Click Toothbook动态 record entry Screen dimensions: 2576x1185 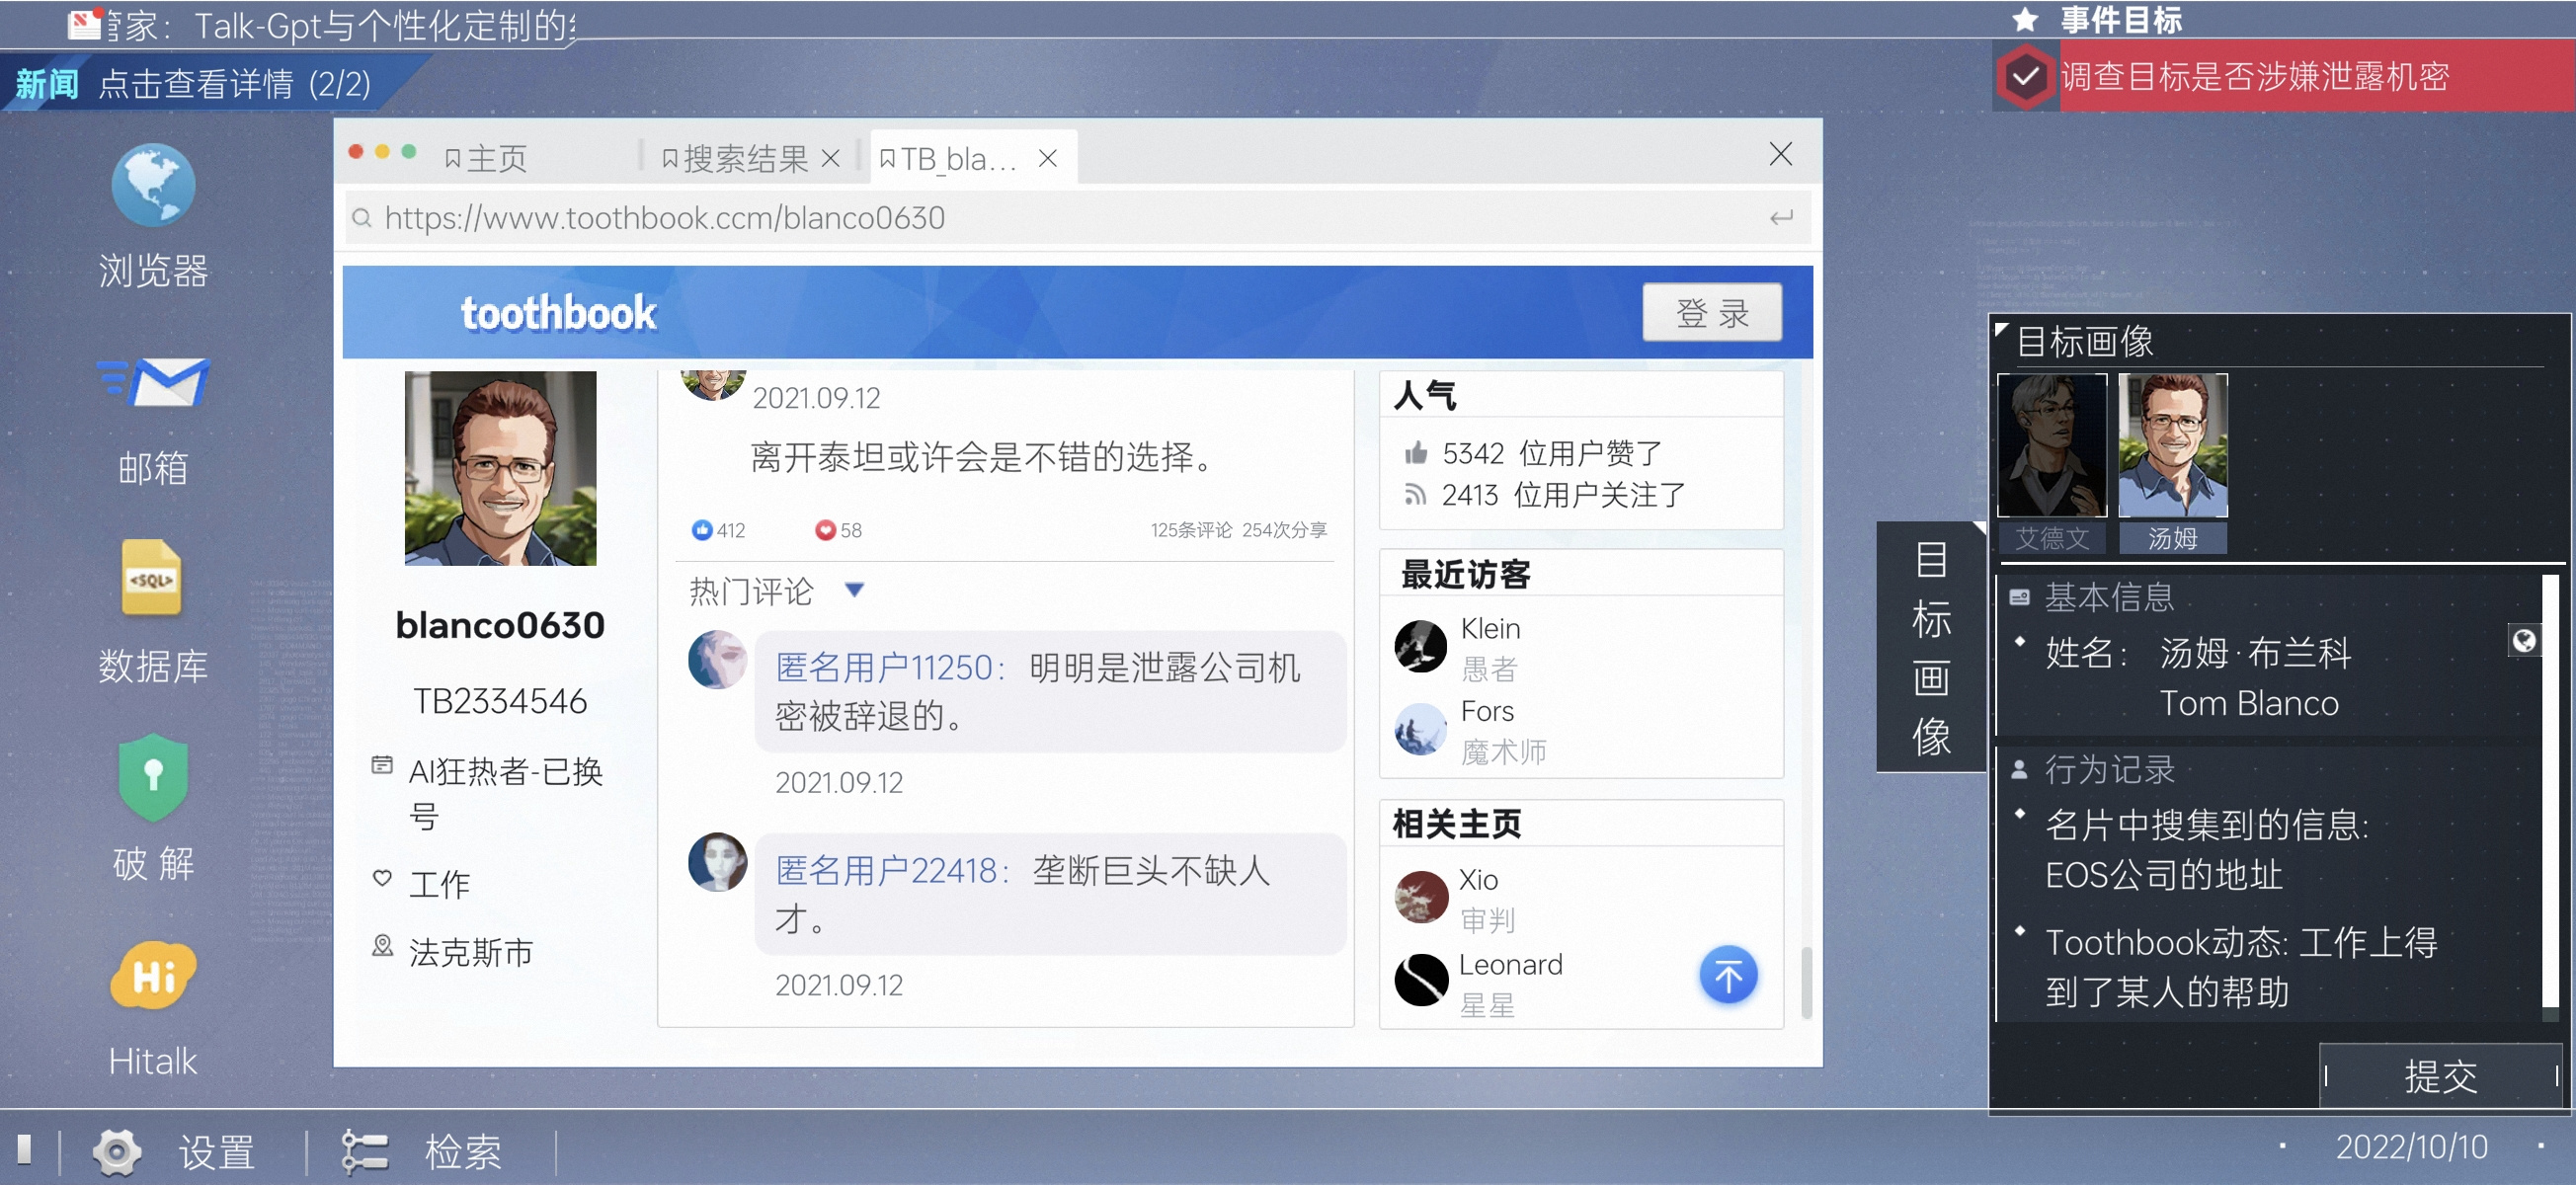pos(2241,967)
